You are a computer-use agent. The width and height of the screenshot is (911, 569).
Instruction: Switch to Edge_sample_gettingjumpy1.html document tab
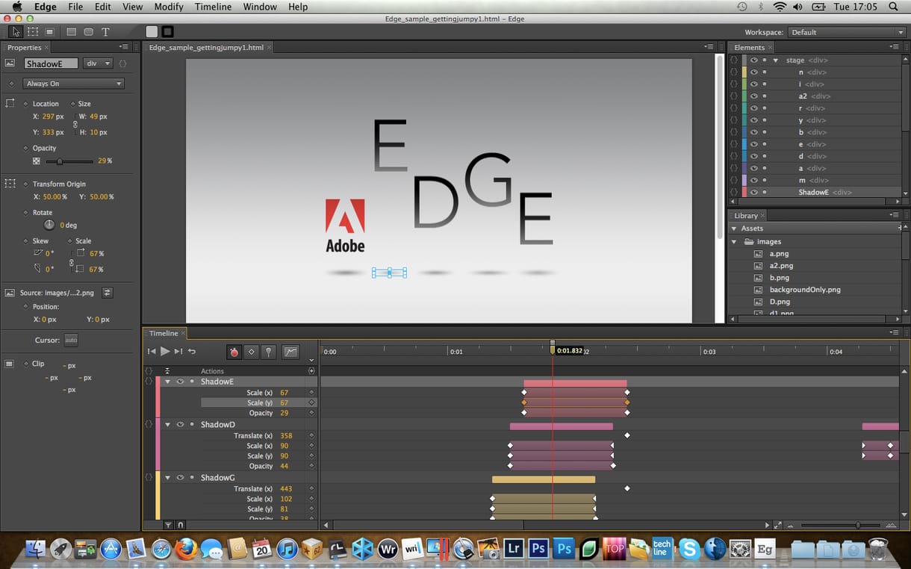pos(206,47)
